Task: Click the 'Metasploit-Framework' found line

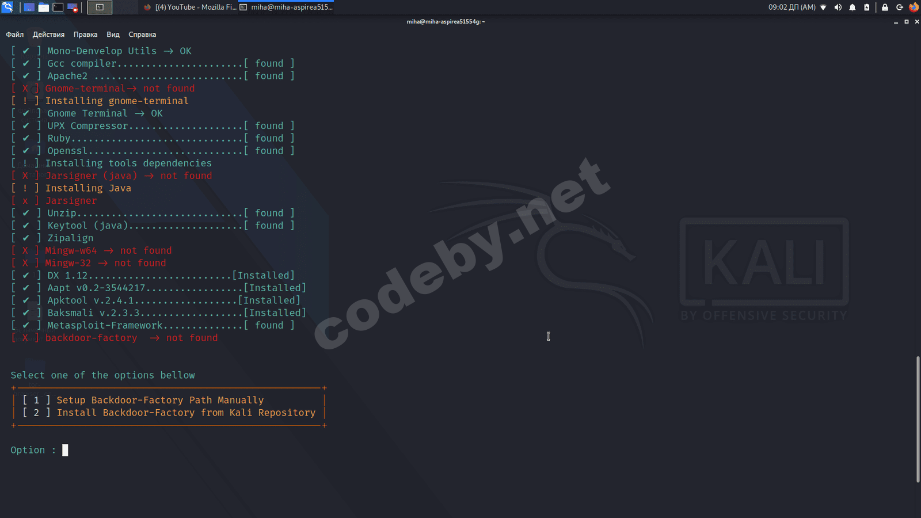Action: pyautogui.click(x=153, y=325)
